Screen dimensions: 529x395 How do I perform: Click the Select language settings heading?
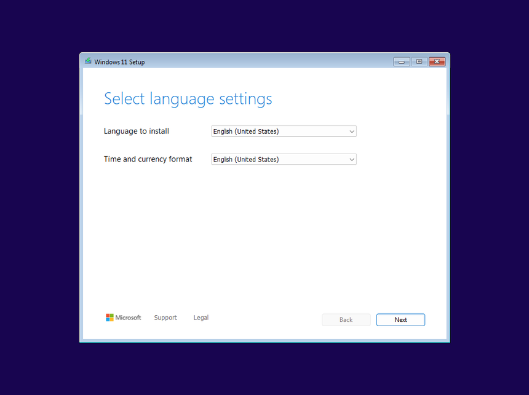pos(188,99)
